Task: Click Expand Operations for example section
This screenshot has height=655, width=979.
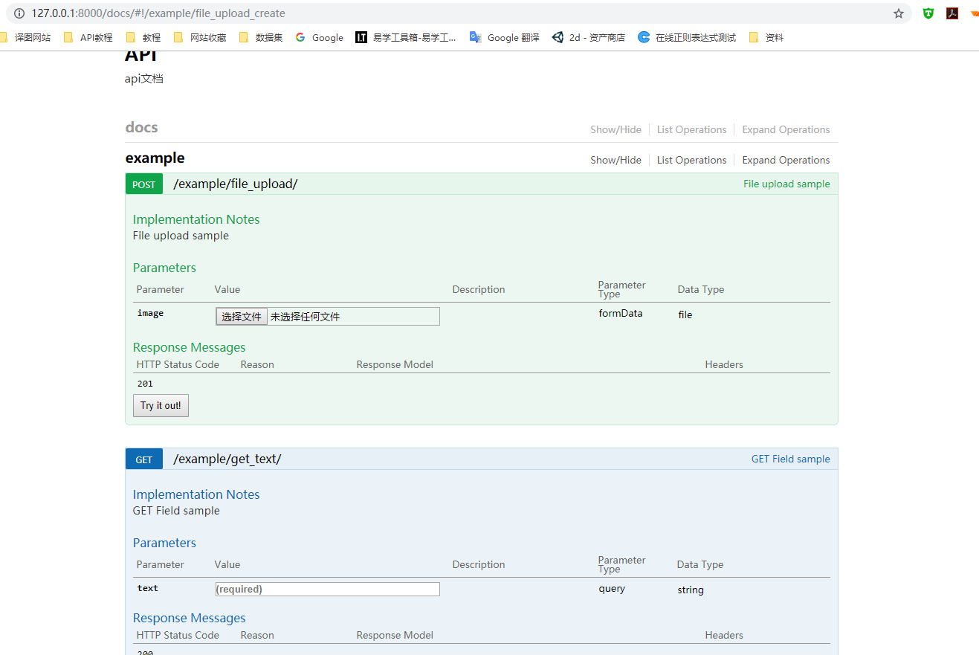Action: [x=786, y=160]
